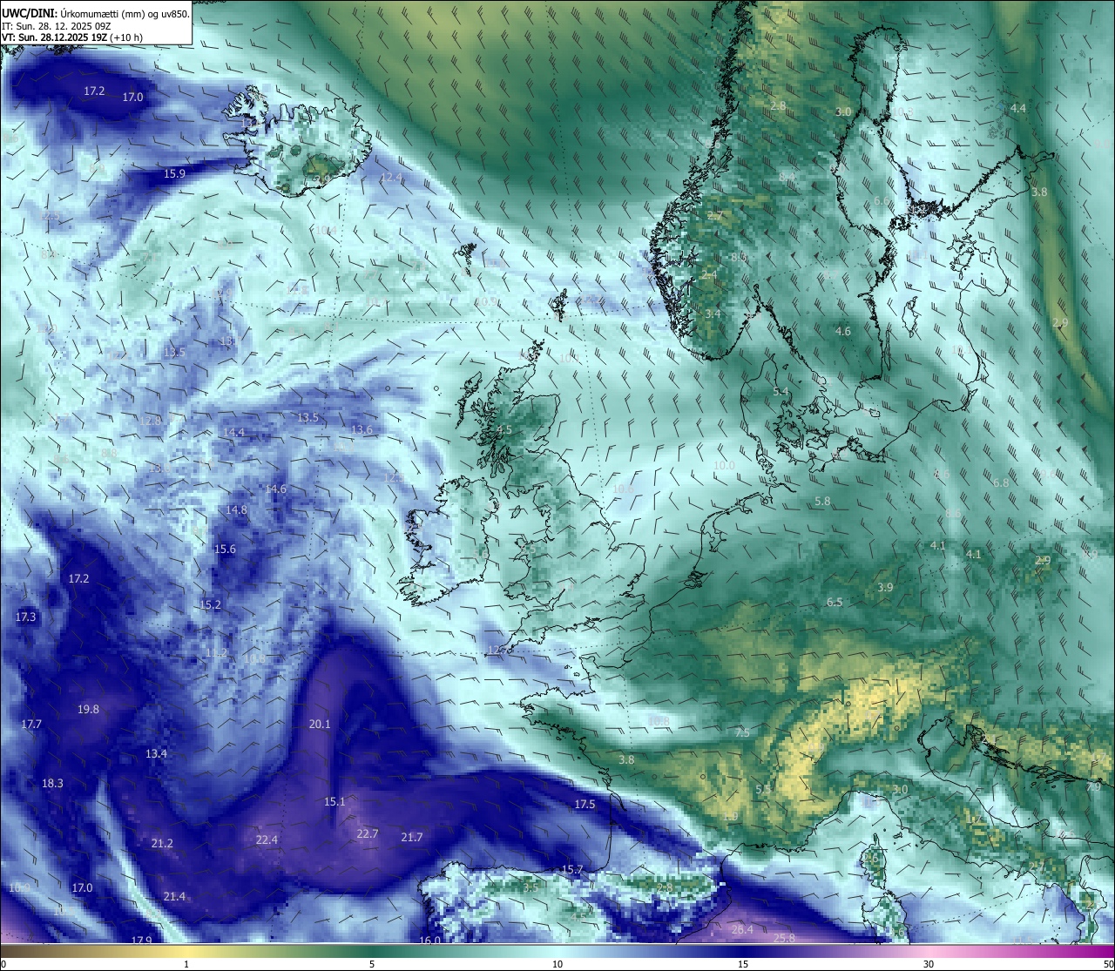
Task: Click the colorbar tick label 15
Action: tap(743, 964)
